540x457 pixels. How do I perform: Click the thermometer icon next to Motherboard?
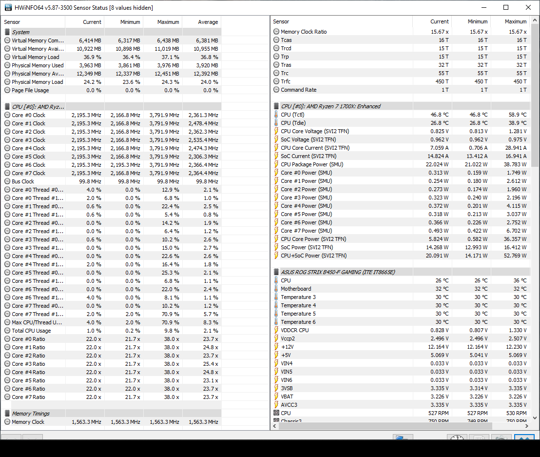click(276, 288)
